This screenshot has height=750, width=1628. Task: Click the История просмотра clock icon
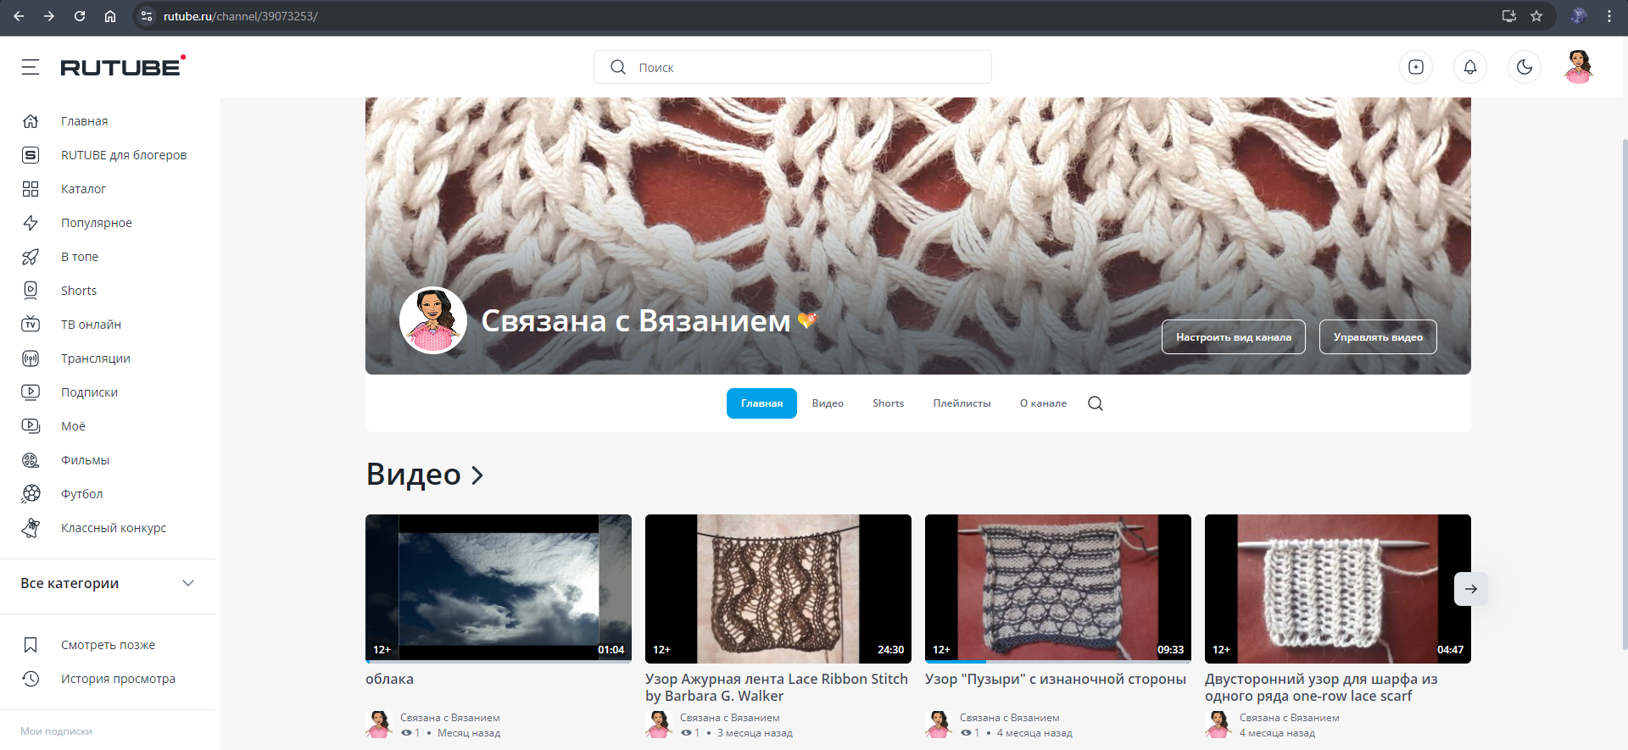(x=31, y=679)
